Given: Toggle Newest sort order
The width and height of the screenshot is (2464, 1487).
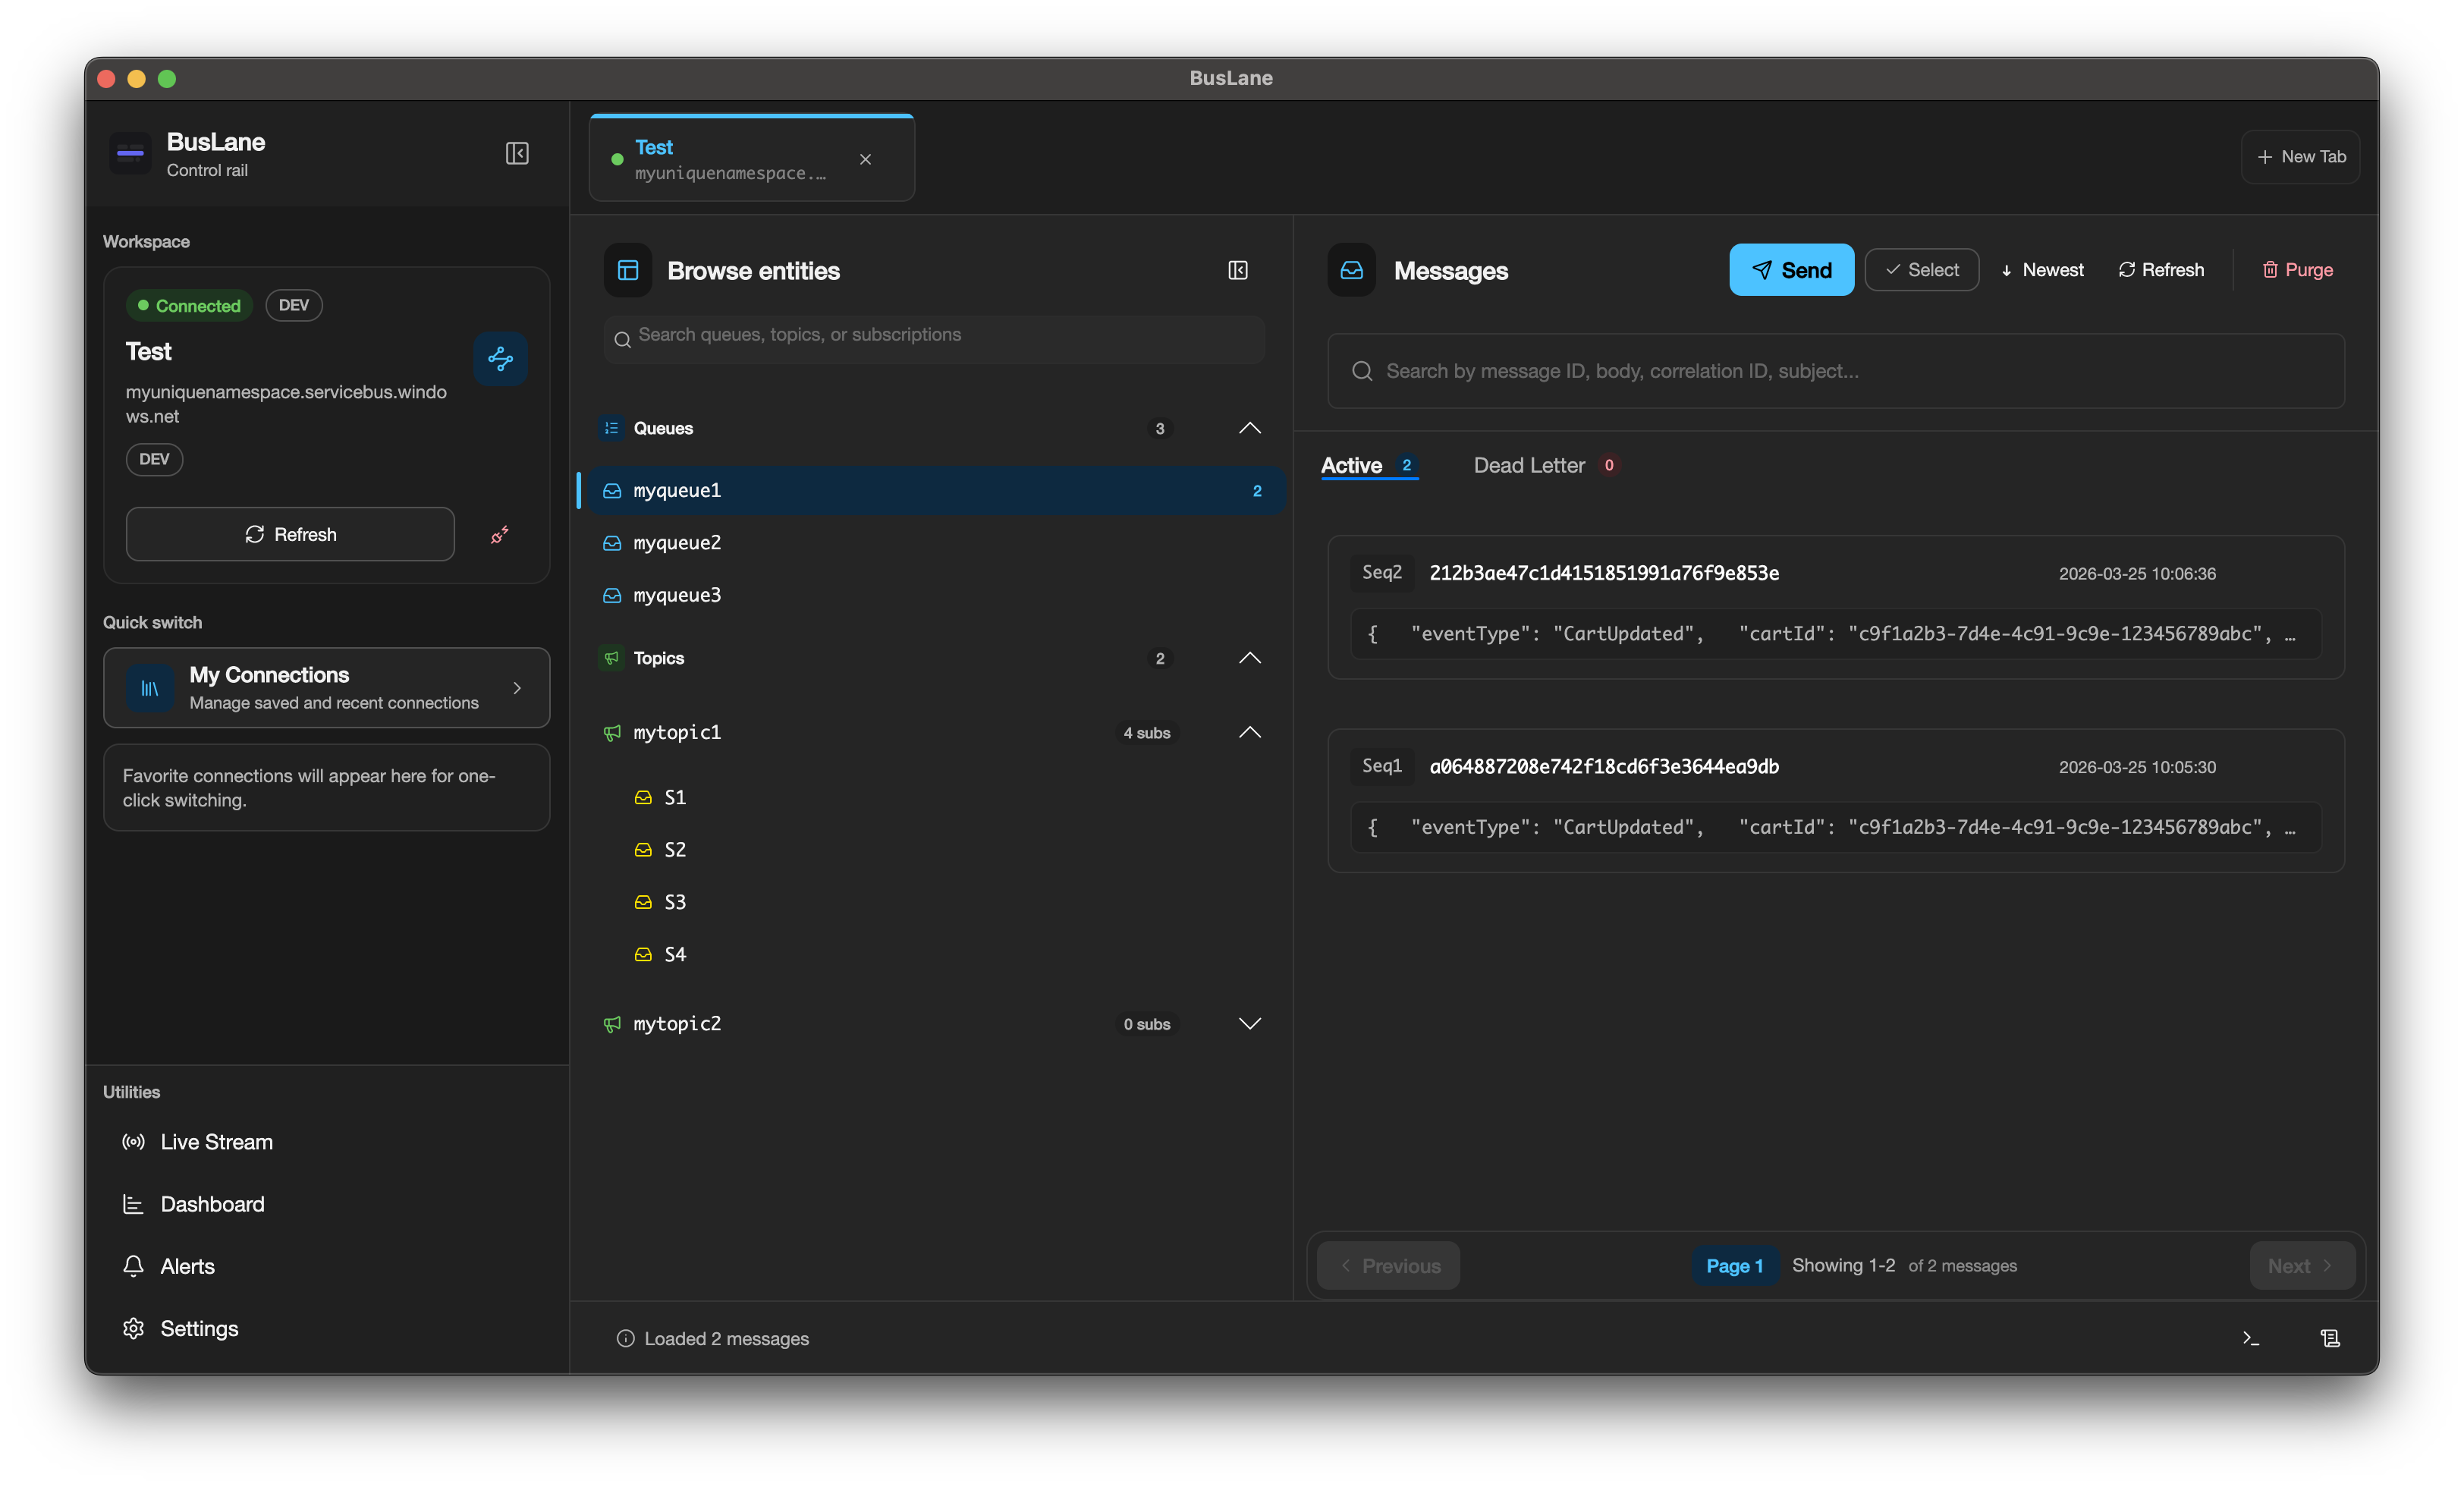Looking at the screenshot, I should pyautogui.click(x=2042, y=271).
